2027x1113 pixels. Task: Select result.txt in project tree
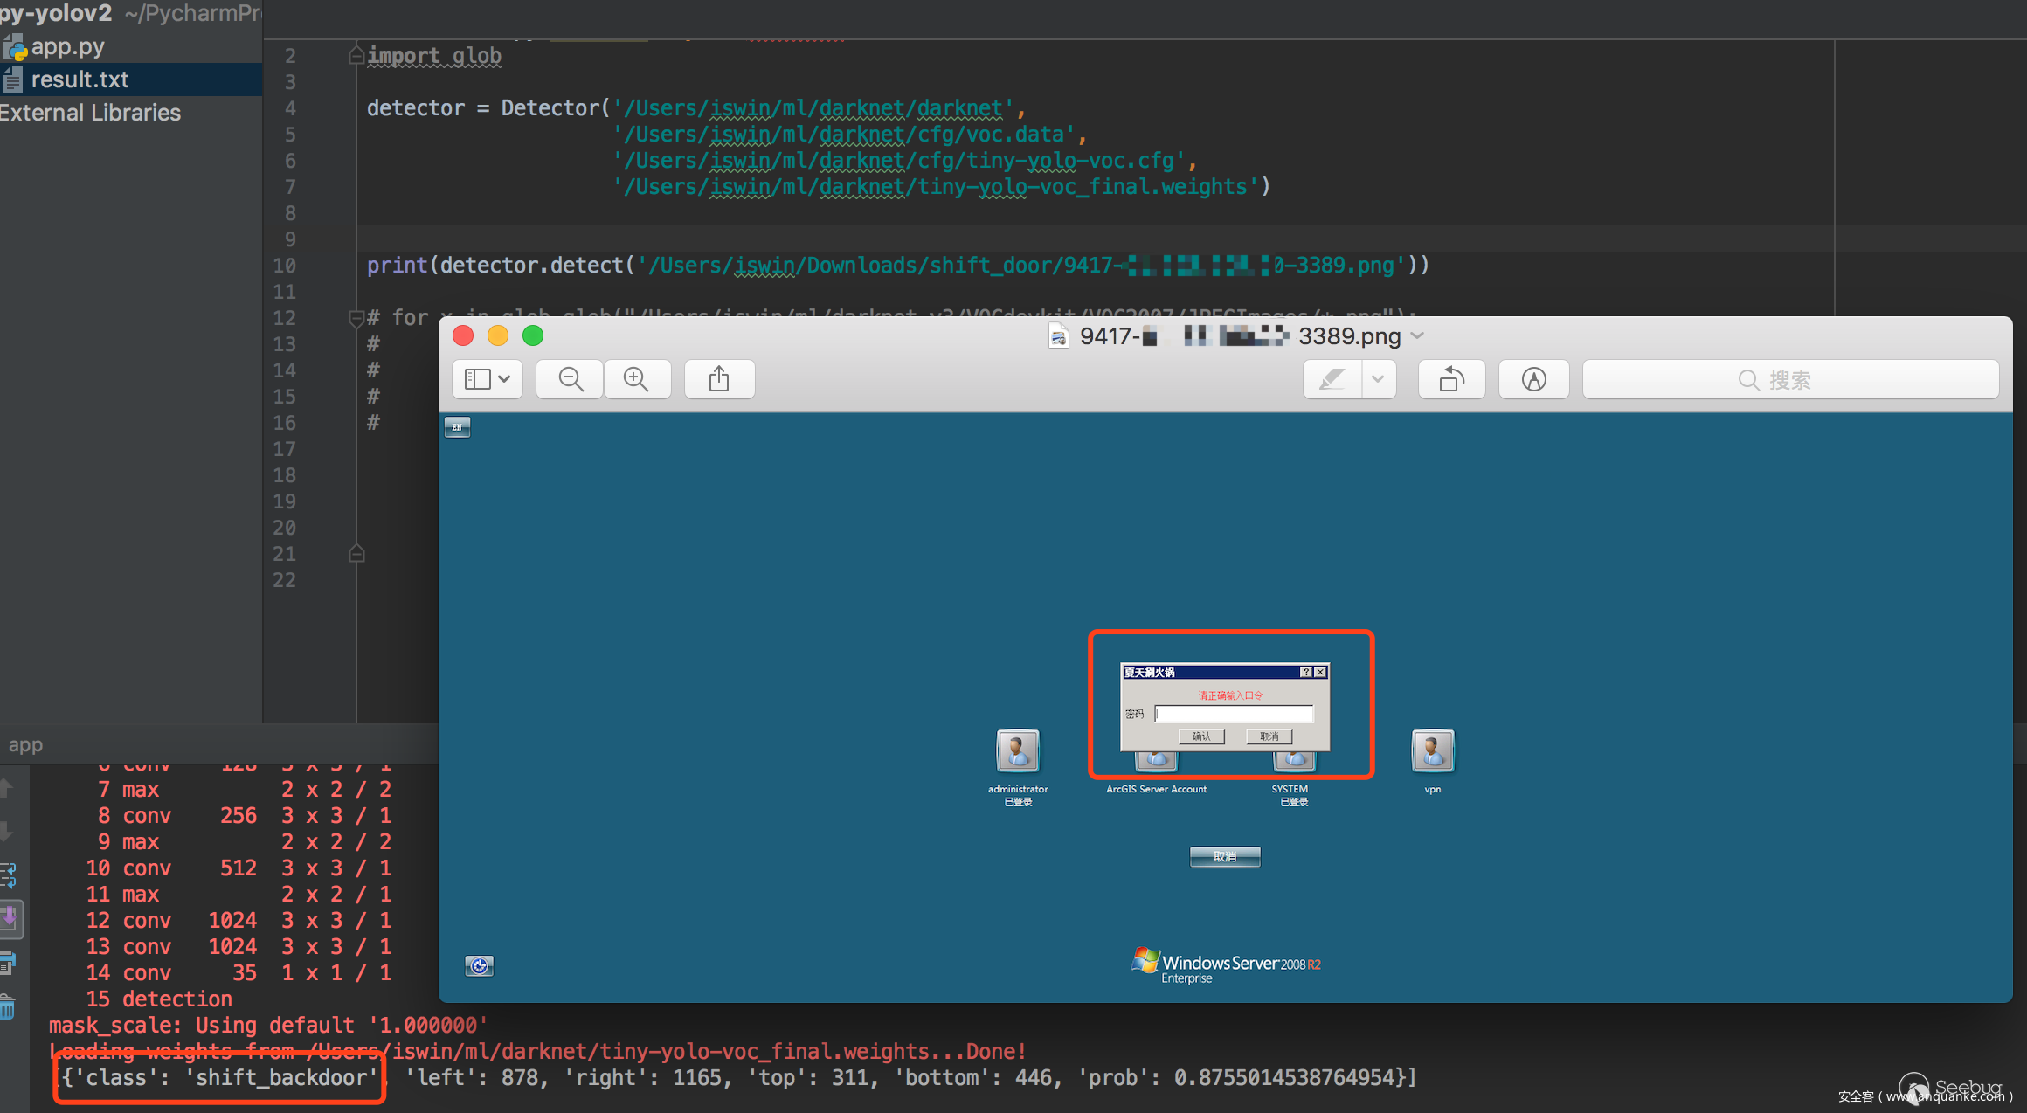pyautogui.click(x=80, y=79)
